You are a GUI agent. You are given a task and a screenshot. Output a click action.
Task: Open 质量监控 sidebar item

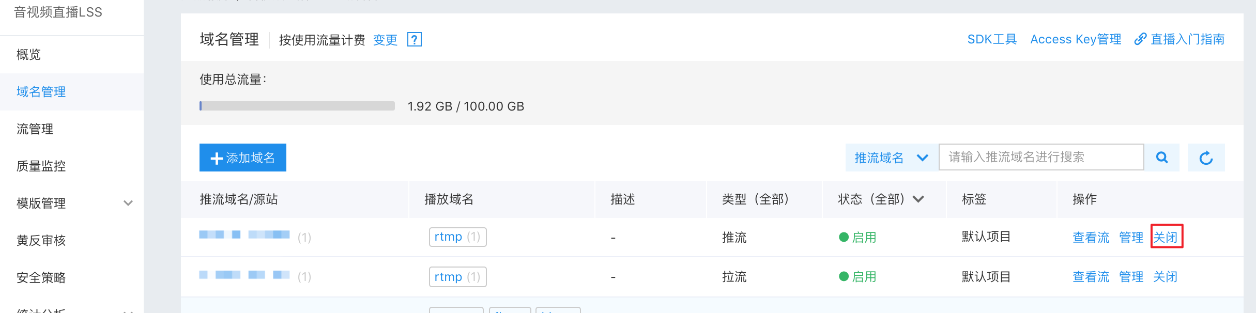72,166
